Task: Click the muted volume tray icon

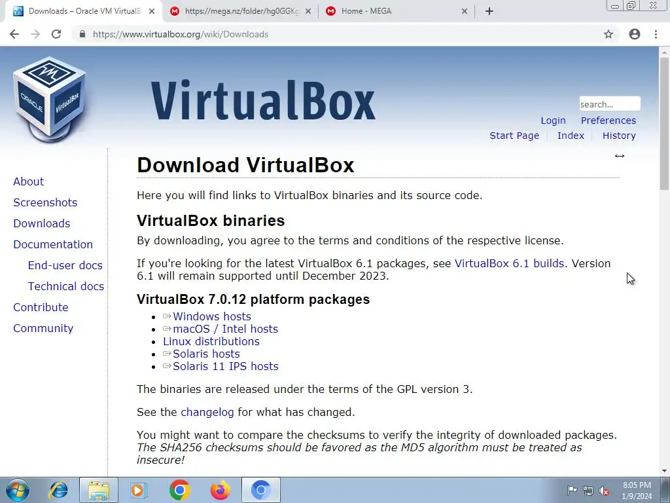Action: pyautogui.click(x=604, y=491)
